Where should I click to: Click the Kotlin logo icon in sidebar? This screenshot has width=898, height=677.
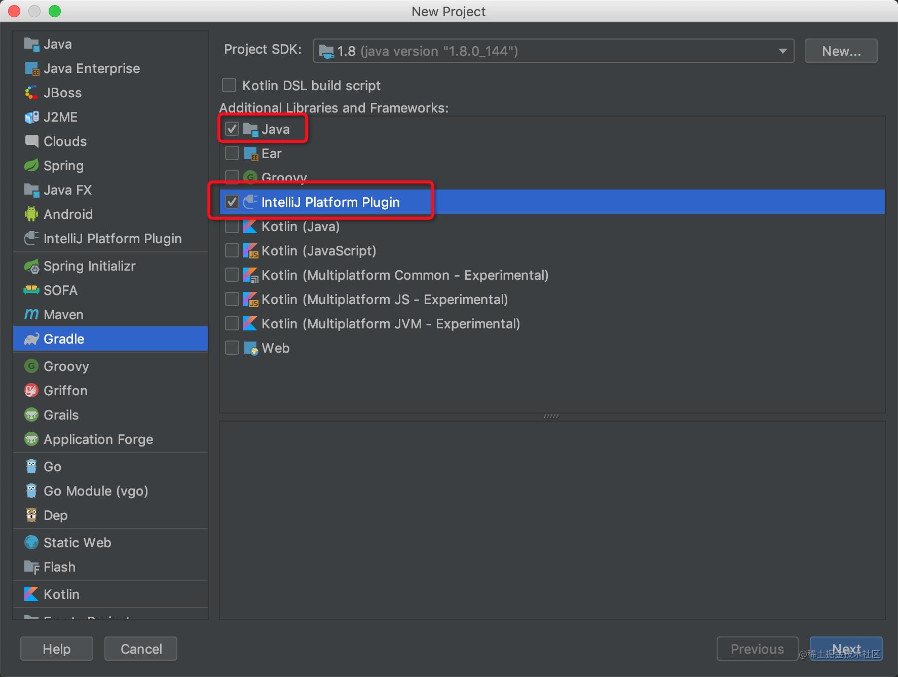point(31,594)
